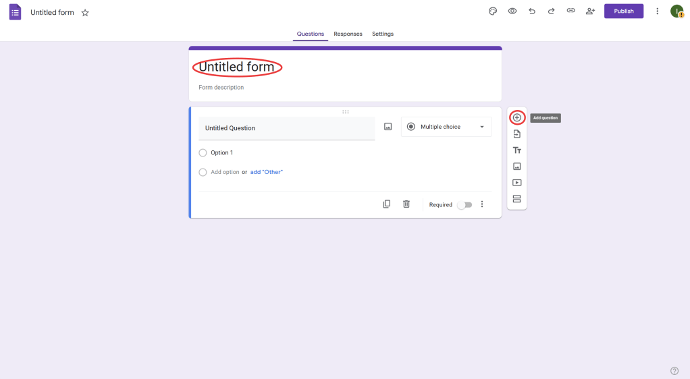Click the Publish button

pos(624,11)
